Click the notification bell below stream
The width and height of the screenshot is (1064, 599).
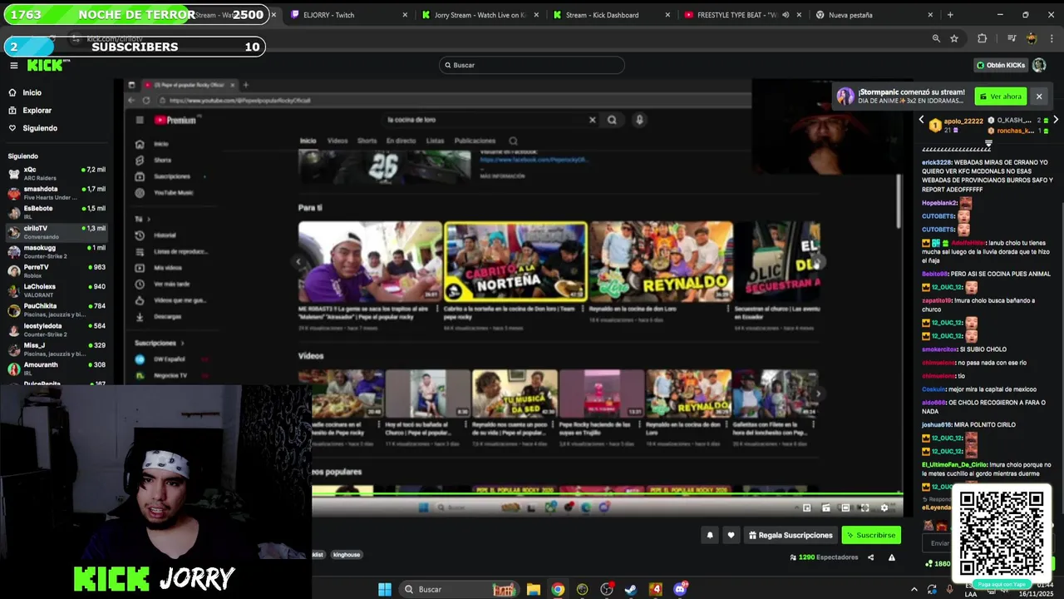pyautogui.click(x=710, y=535)
